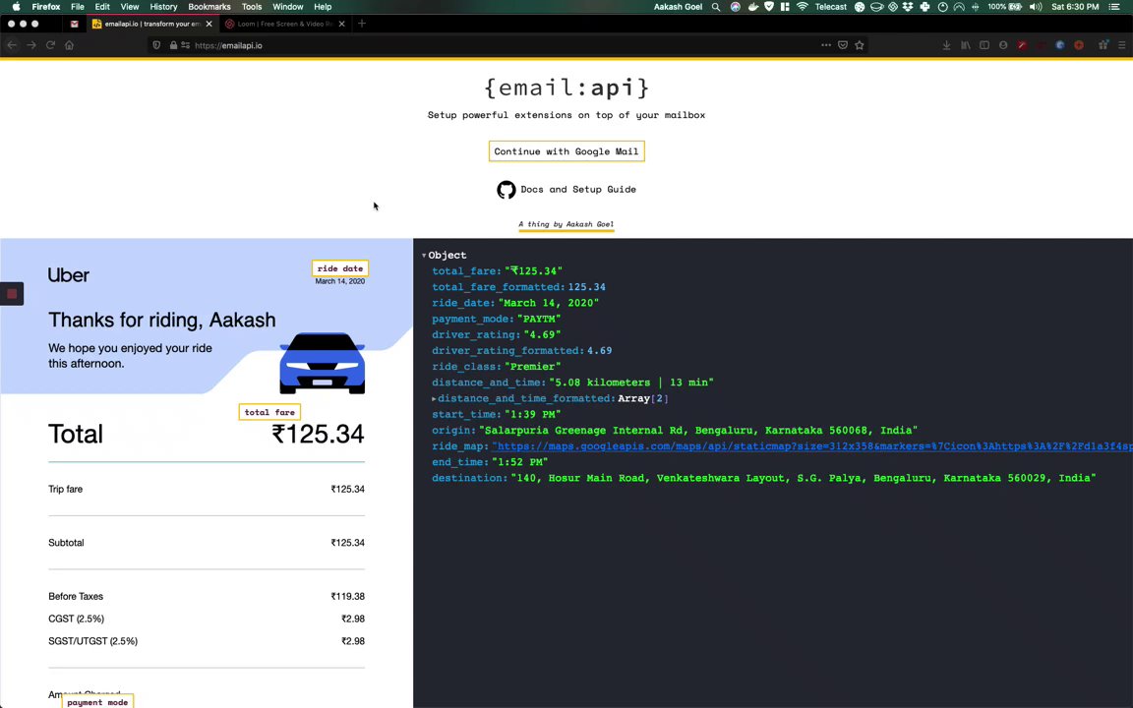Open the Tools menu
This screenshot has width=1133, height=708.
coord(252,7)
